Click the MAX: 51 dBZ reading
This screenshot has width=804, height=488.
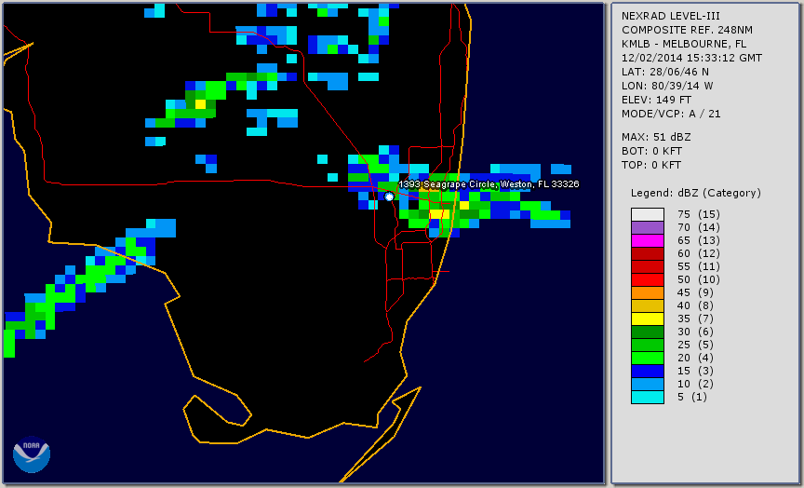click(656, 137)
